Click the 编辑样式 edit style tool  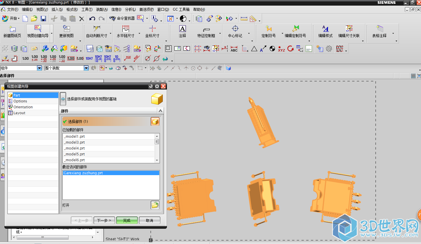325,32
